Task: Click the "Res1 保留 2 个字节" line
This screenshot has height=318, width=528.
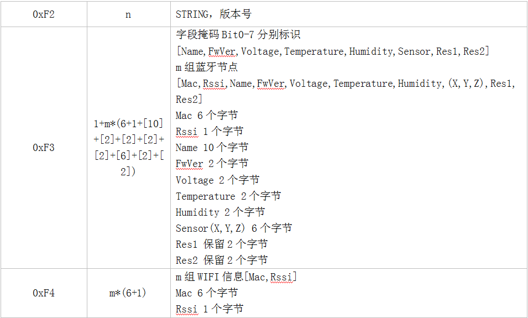Action: point(222,244)
